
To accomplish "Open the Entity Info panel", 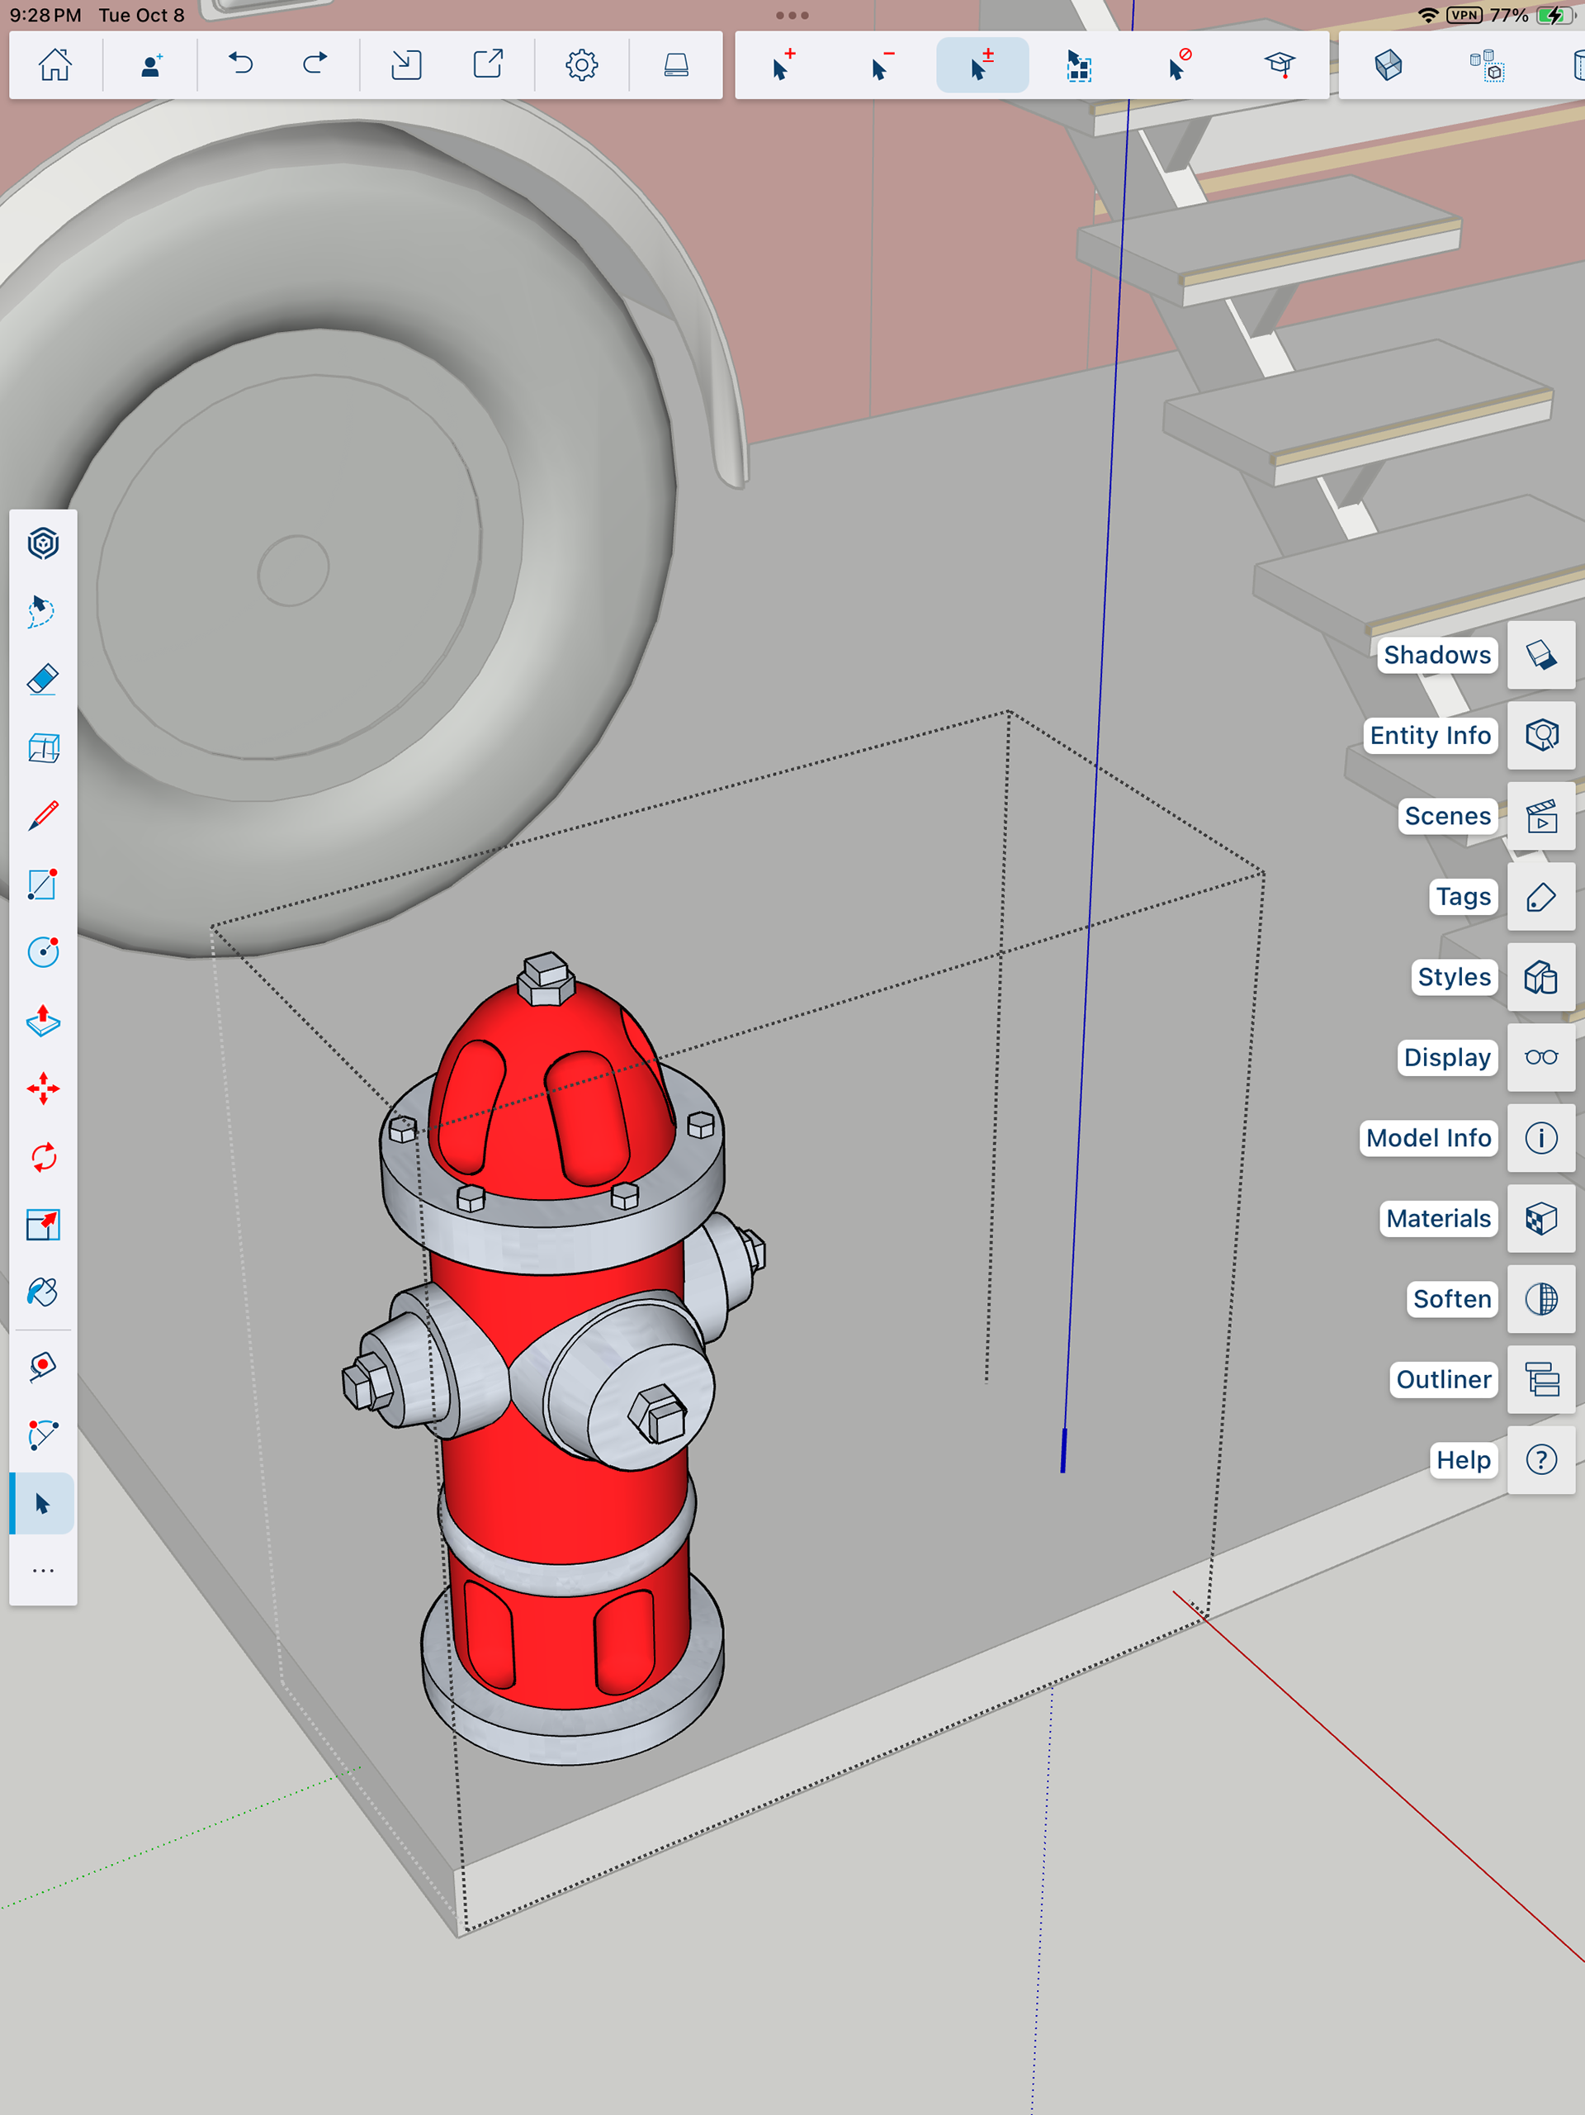I will click(x=1540, y=735).
